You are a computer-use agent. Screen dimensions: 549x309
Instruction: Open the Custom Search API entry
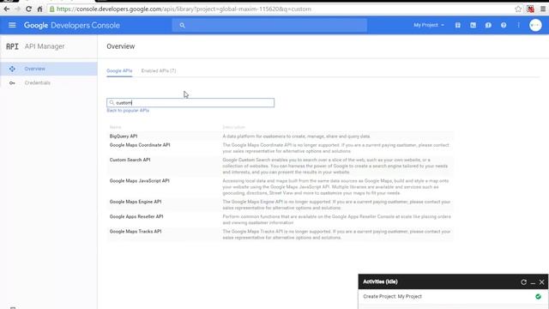coord(130,160)
